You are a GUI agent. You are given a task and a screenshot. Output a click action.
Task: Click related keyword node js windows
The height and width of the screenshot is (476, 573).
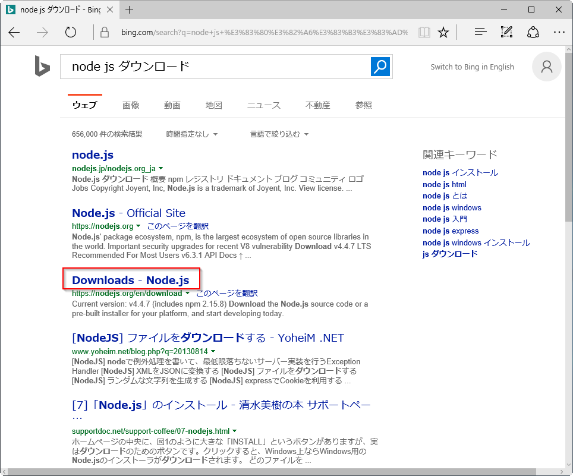pyautogui.click(x=452, y=207)
